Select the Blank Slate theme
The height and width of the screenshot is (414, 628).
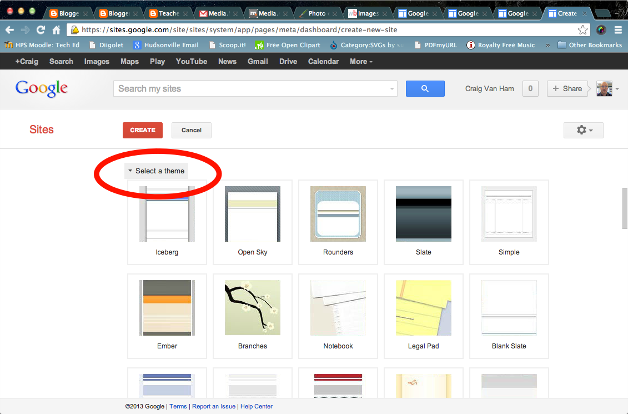[x=509, y=316]
